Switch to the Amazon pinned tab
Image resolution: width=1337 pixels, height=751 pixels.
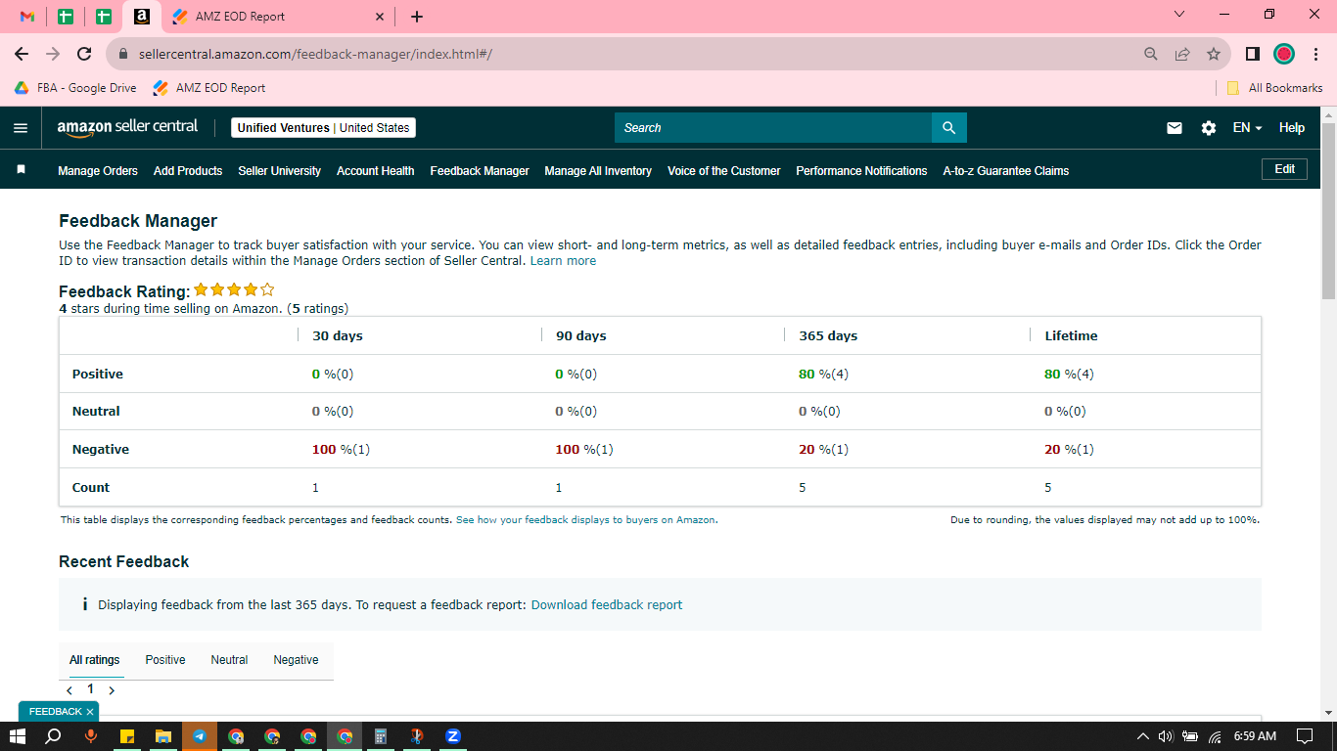point(141,17)
